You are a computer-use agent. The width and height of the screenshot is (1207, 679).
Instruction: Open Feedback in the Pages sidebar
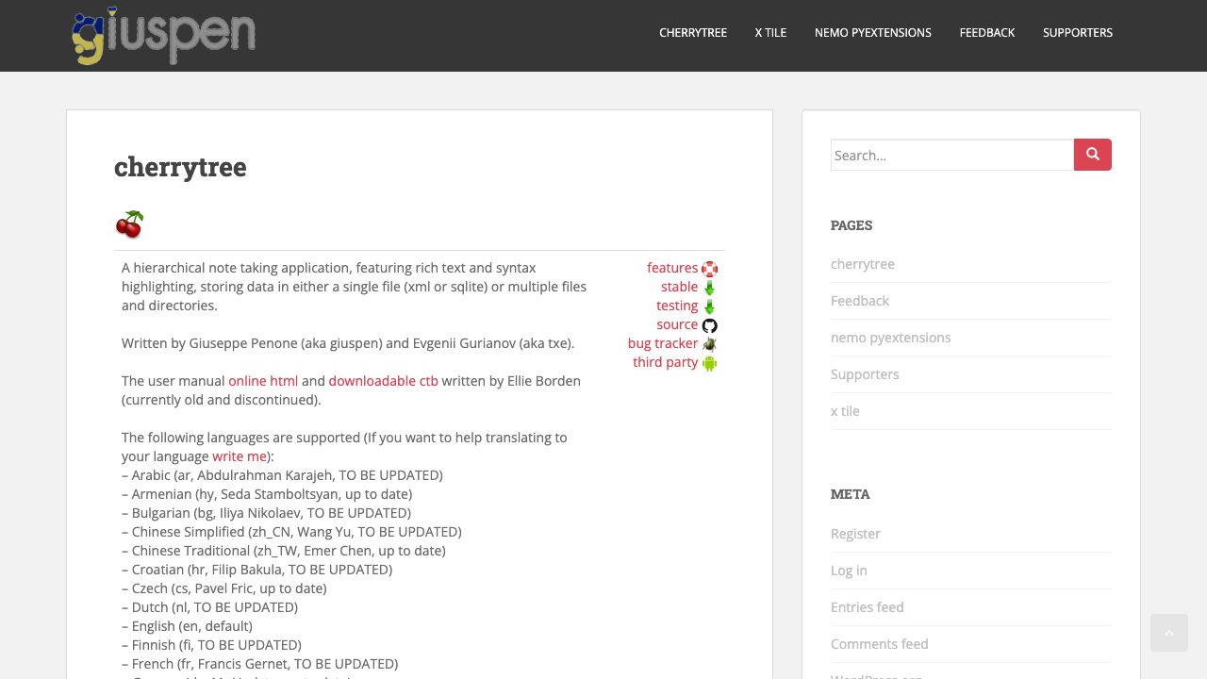click(860, 301)
